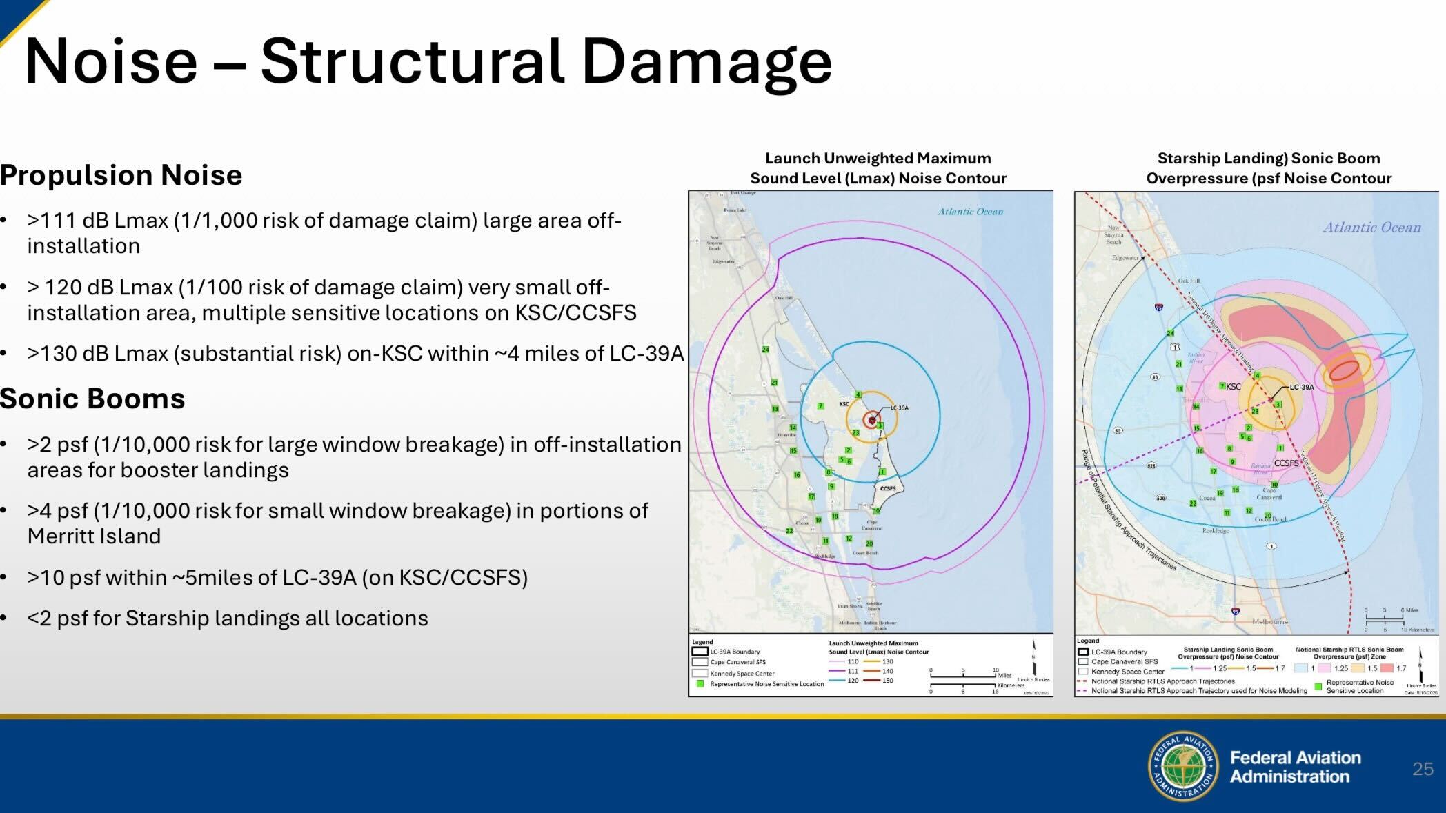Image resolution: width=1446 pixels, height=813 pixels.
Task: Click green marker 22 on the left map
Action: tap(789, 531)
